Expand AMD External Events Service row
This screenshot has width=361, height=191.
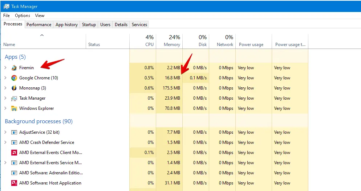tap(5, 162)
